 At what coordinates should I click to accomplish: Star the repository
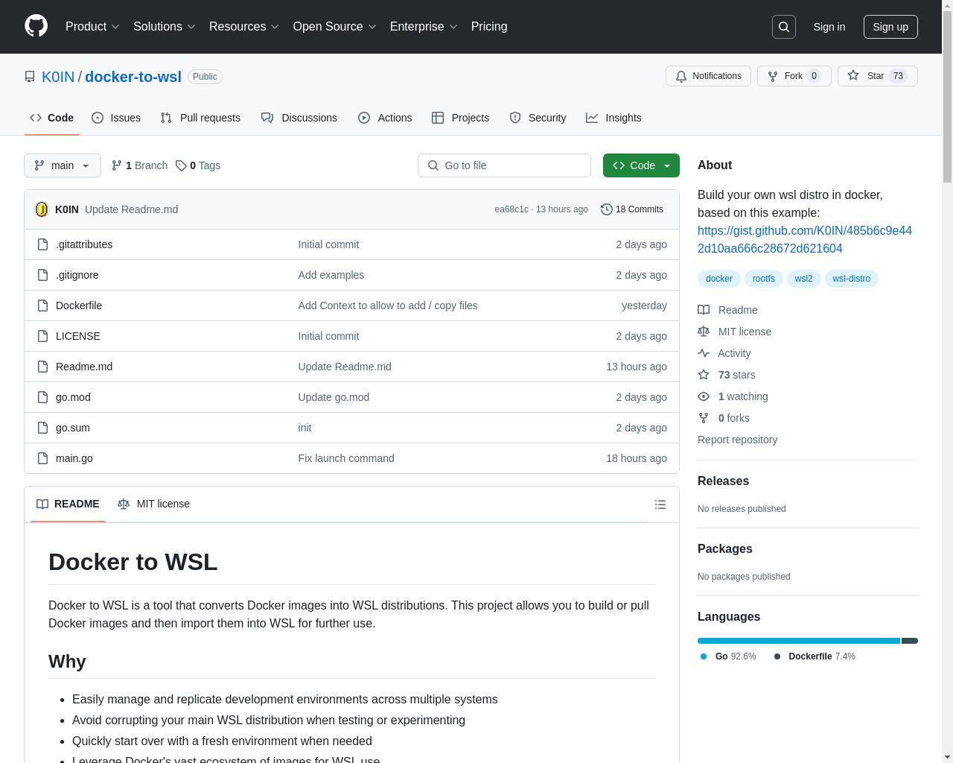click(x=877, y=76)
